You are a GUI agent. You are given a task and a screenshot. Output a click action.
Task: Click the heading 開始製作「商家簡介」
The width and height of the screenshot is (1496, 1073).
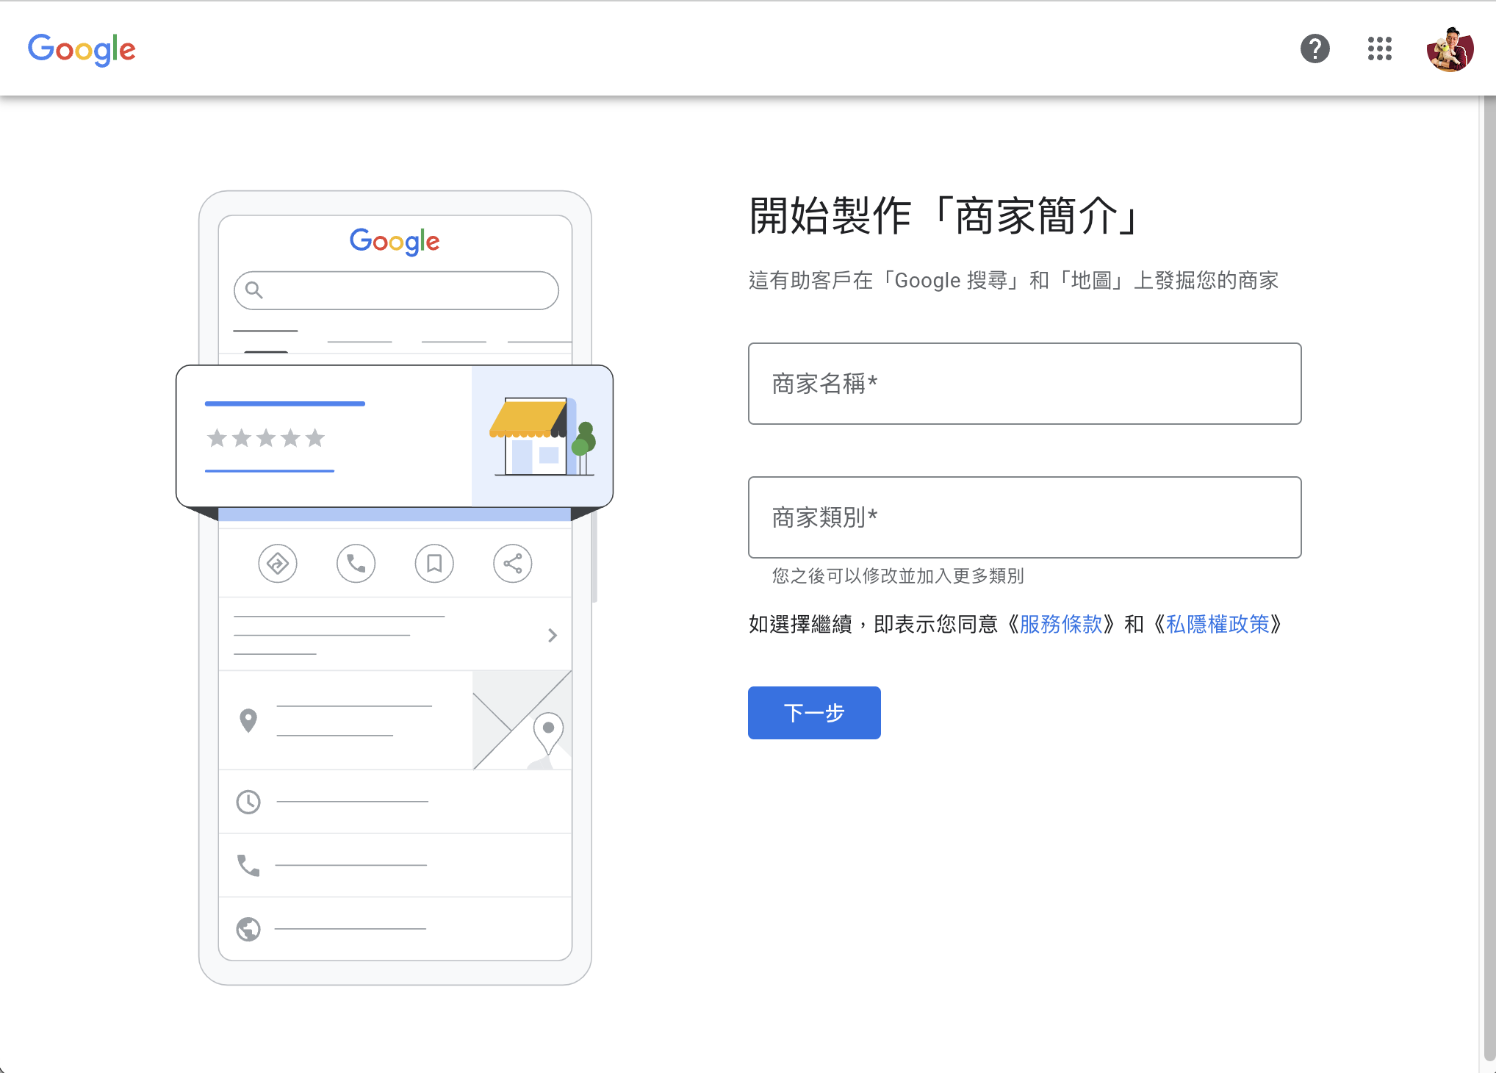[945, 216]
